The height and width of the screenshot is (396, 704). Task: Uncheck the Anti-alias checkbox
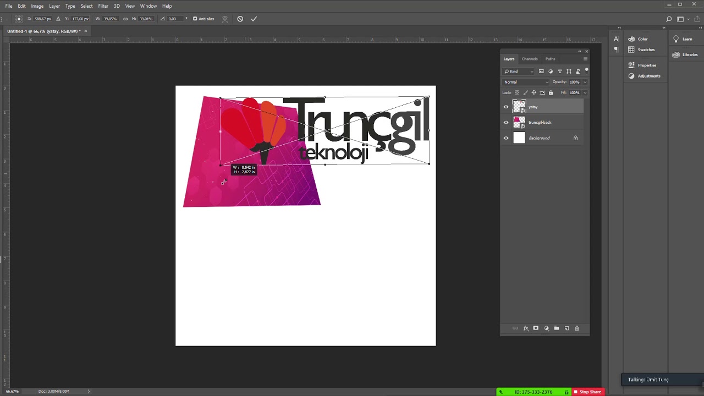point(195,19)
